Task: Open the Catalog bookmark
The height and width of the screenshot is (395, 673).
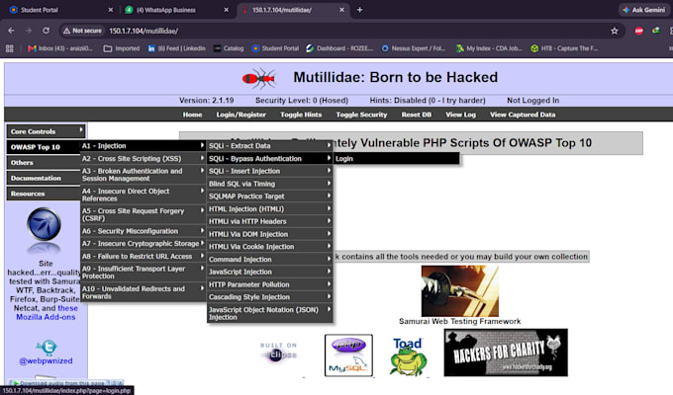Action: (229, 48)
